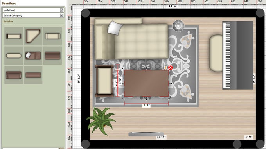Click the top-edge resize handle of table
266x149 pixels.
coord(146,68)
